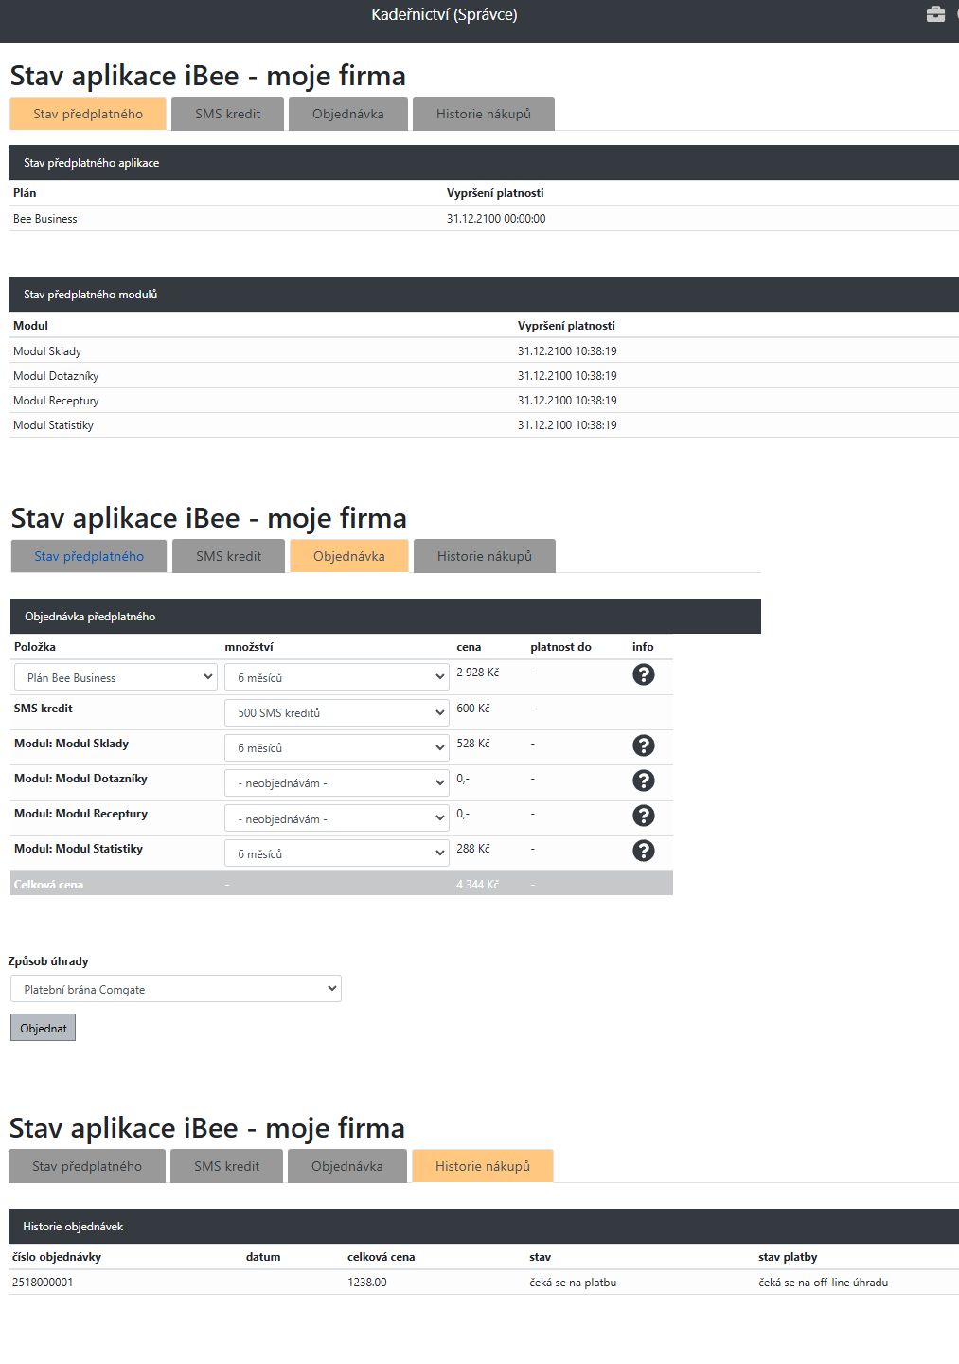Show info for Modul Dotazníky

(643, 781)
